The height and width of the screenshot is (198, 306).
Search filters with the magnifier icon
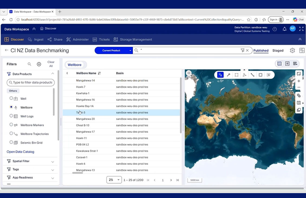tap(29, 64)
